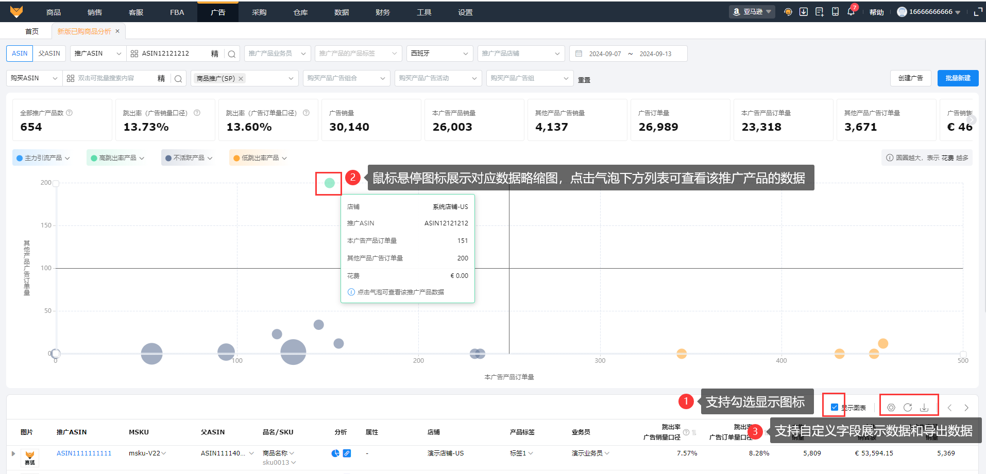The width and height of the screenshot is (986, 474).
Task: Click the pie chart analysis icon in first row
Action: 335,453
